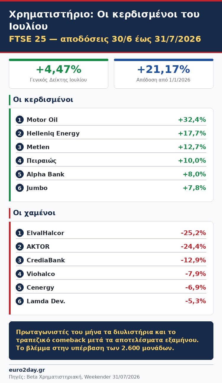
Task: Click rank 1 badge beside Motor Oil
Action: click(20, 120)
